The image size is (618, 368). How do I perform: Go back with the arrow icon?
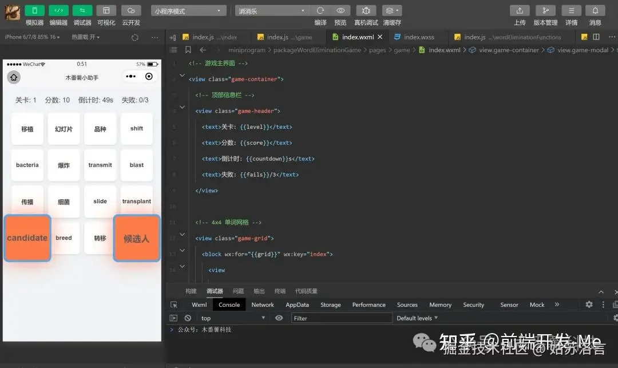203,50
